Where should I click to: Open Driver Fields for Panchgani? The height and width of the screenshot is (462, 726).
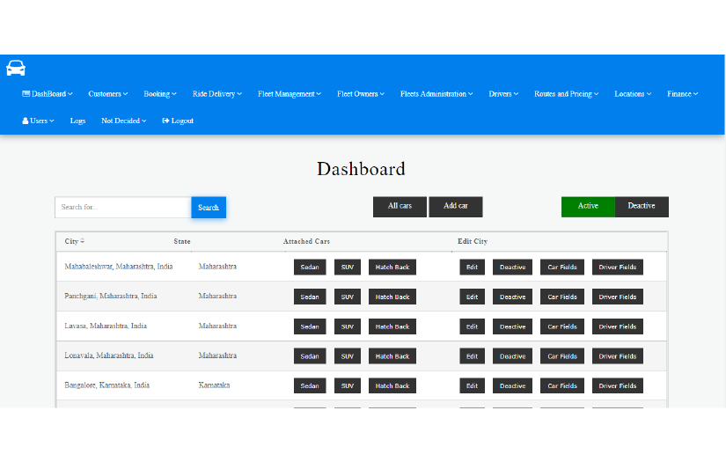pyautogui.click(x=618, y=297)
